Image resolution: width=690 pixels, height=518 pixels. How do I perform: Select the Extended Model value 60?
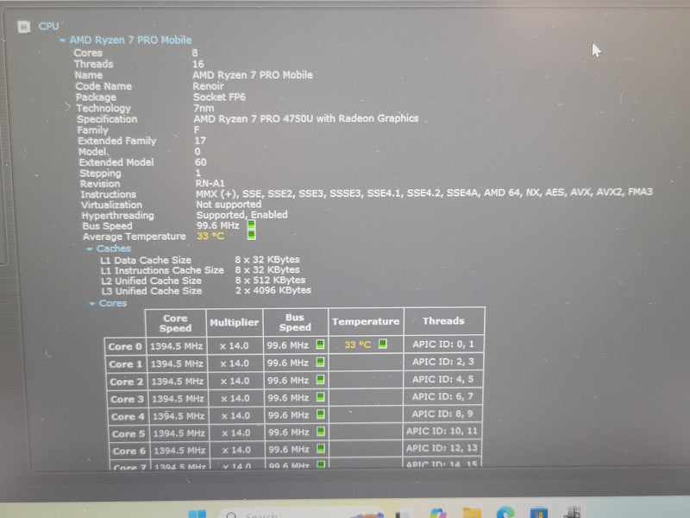point(201,162)
